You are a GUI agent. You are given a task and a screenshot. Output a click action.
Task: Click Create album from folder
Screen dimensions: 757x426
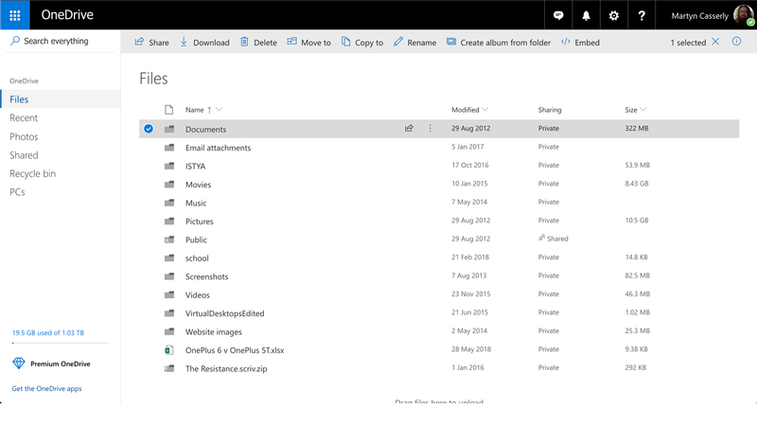pos(499,42)
